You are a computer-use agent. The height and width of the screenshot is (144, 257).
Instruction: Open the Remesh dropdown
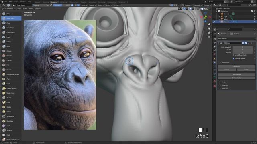(198, 5)
